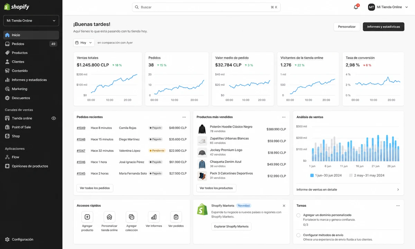Close the Shopify Markets banner
This screenshot has width=415, height=249.
coord(284,206)
